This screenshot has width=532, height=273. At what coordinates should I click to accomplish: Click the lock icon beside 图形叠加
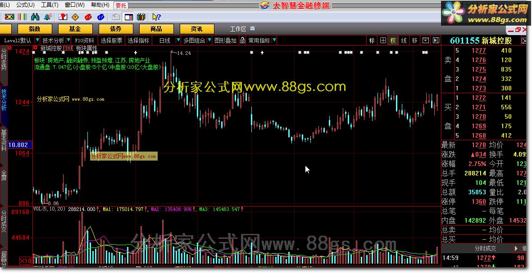242,40
